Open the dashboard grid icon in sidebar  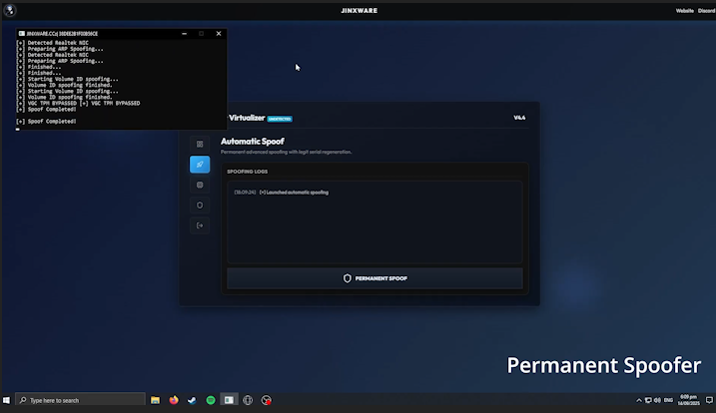[200, 144]
